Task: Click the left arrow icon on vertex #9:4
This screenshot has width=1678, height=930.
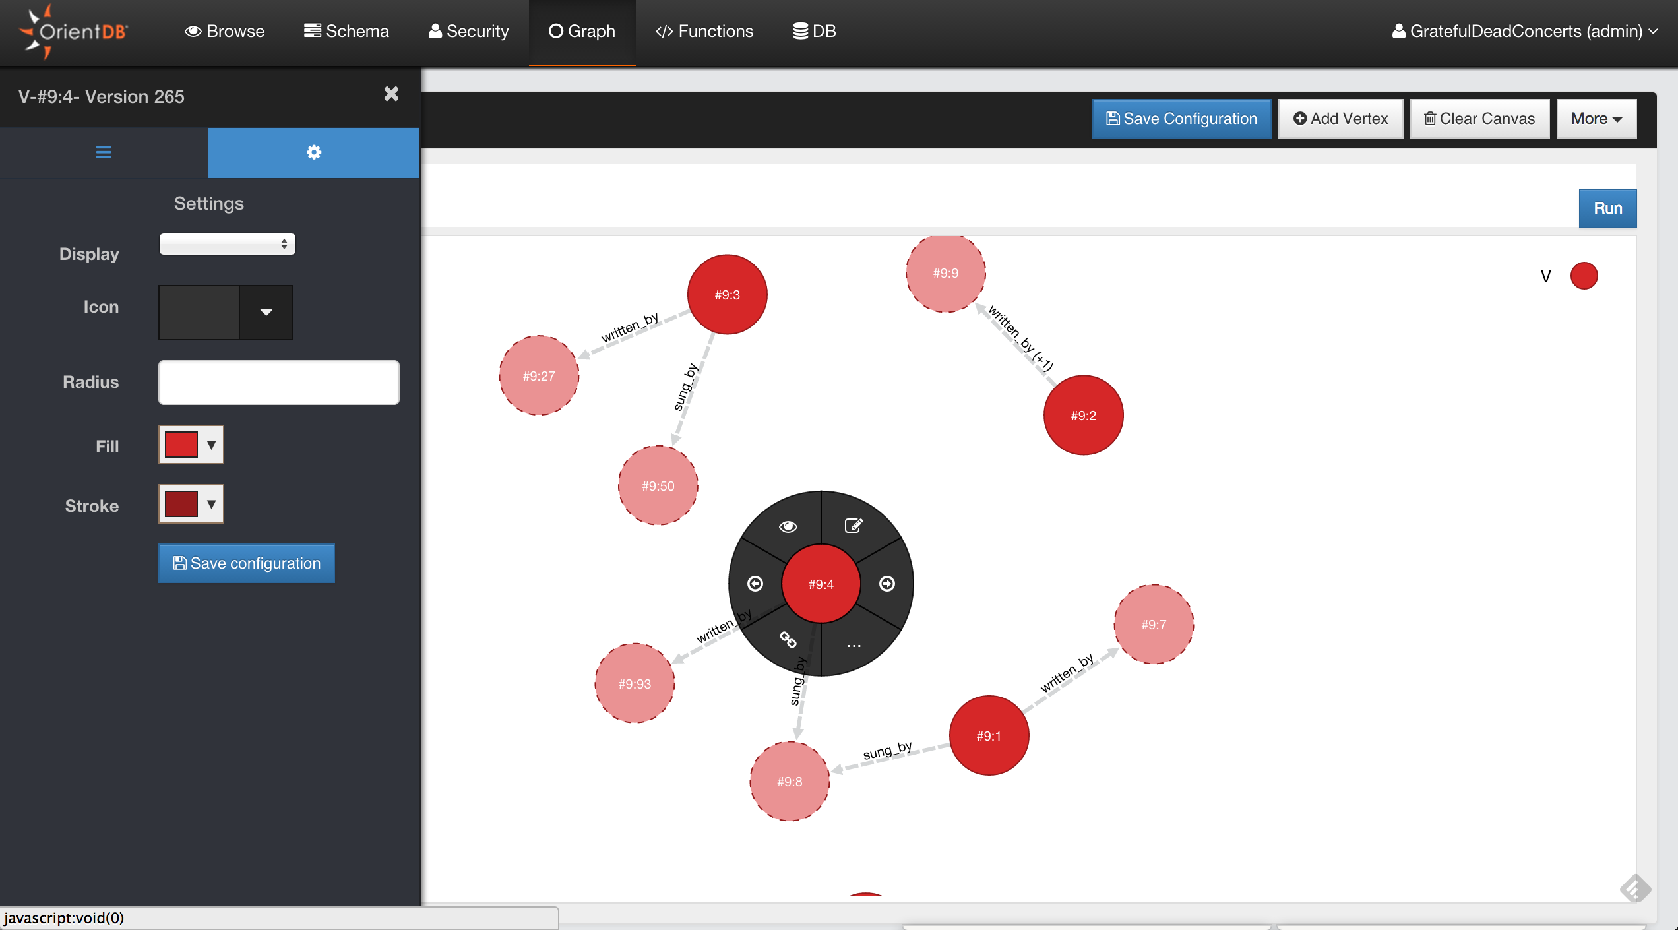Action: click(x=755, y=584)
